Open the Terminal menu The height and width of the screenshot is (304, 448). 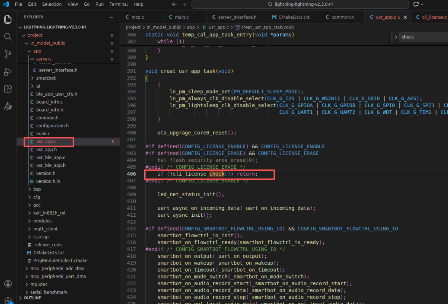tap(118, 4)
